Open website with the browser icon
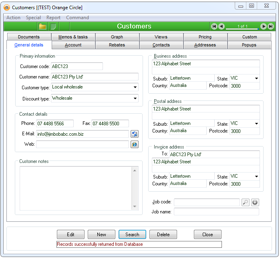The width and height of the screenshot is (280, 259). [x=135, y=144]
